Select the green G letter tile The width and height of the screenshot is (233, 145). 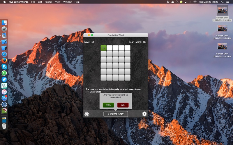[104, 48]
